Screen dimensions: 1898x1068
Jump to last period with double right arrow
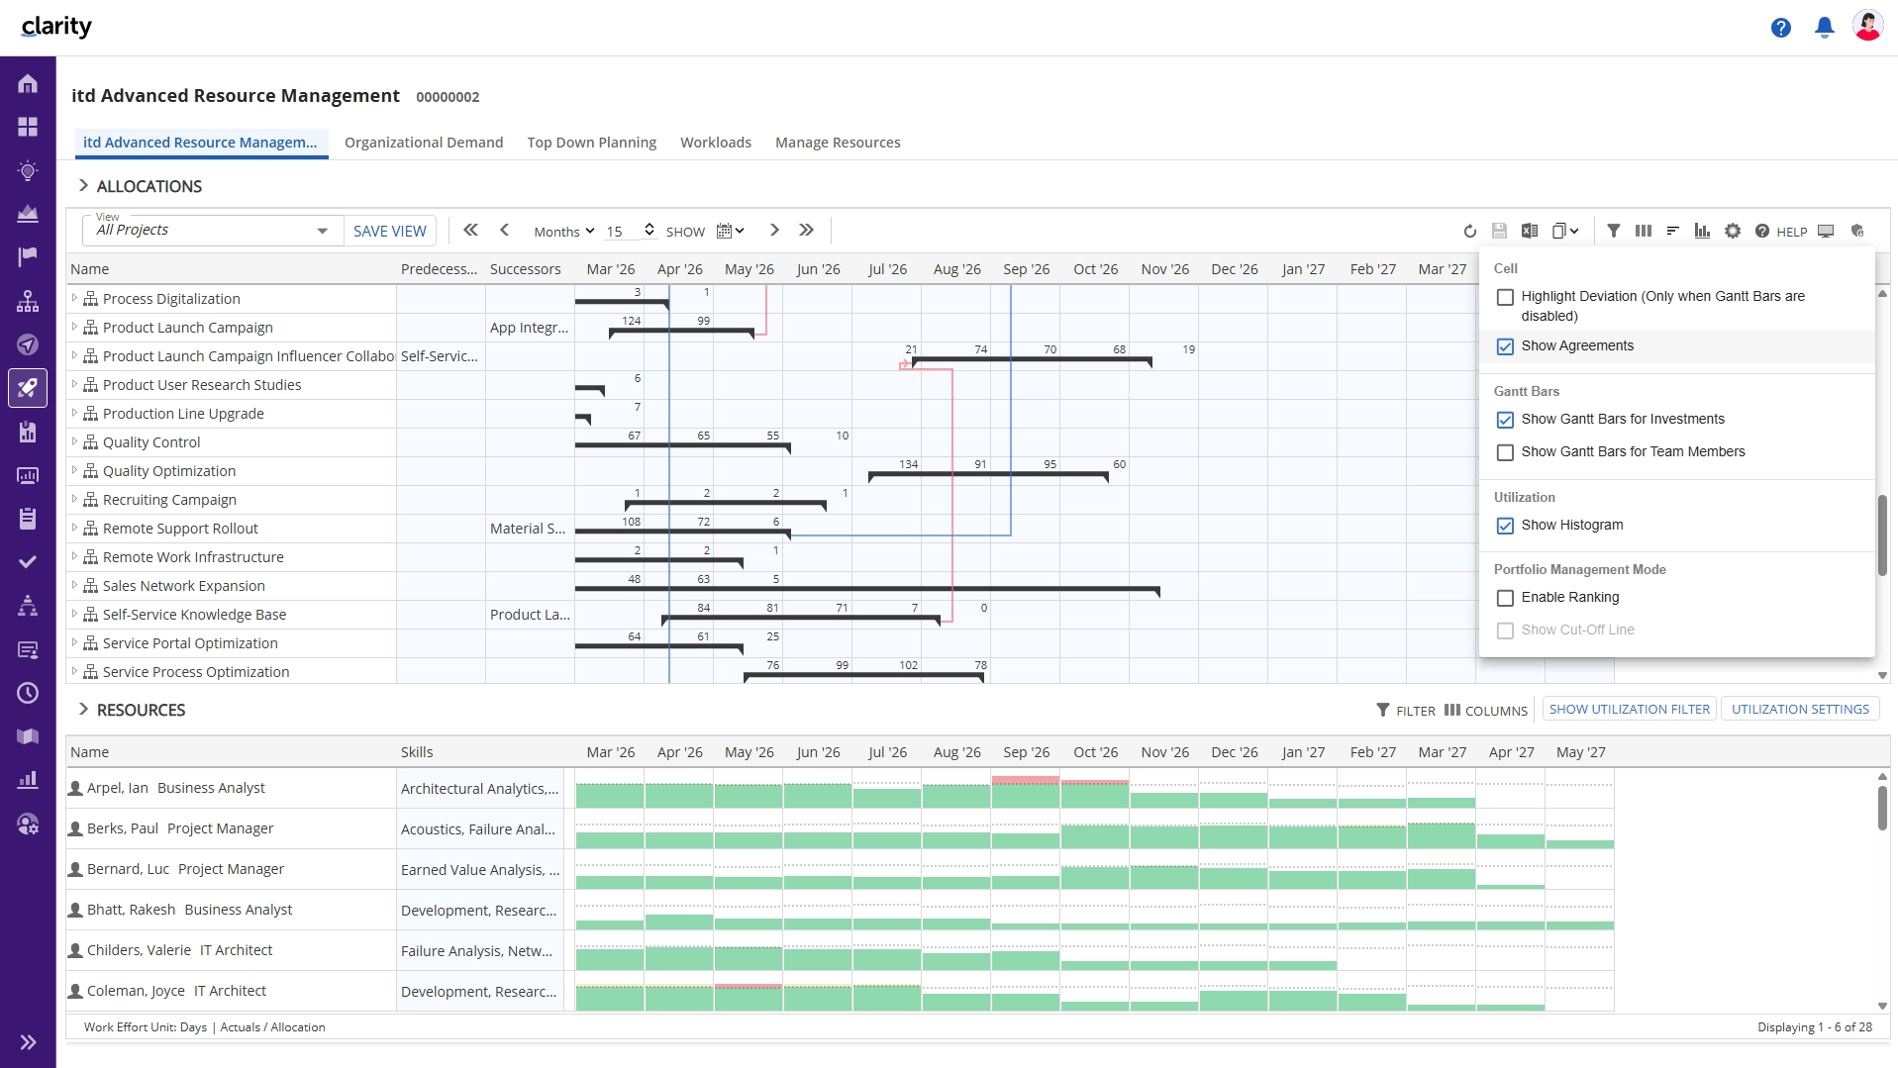click(806, 230)
